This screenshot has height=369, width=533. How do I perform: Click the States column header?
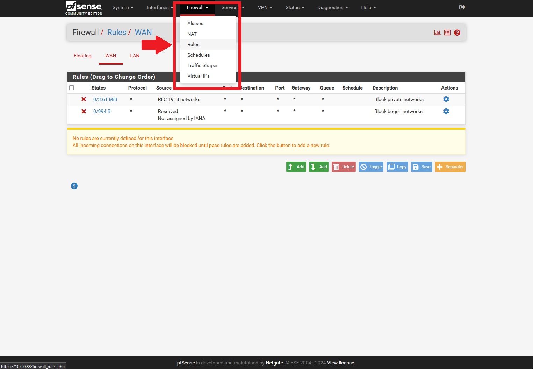[99, 88]
